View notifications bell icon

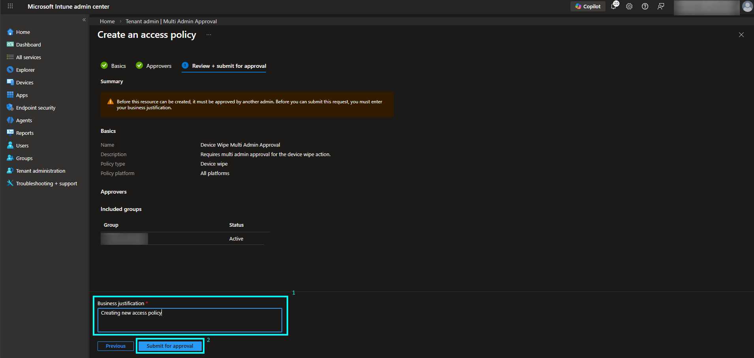[614, 6]
